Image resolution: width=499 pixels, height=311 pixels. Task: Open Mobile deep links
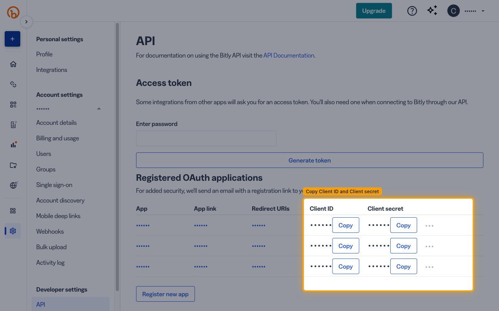(58, 216)
